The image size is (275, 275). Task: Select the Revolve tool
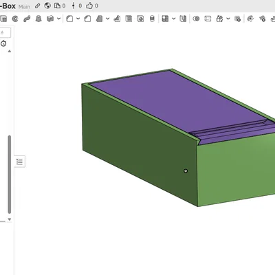point(15,19)
